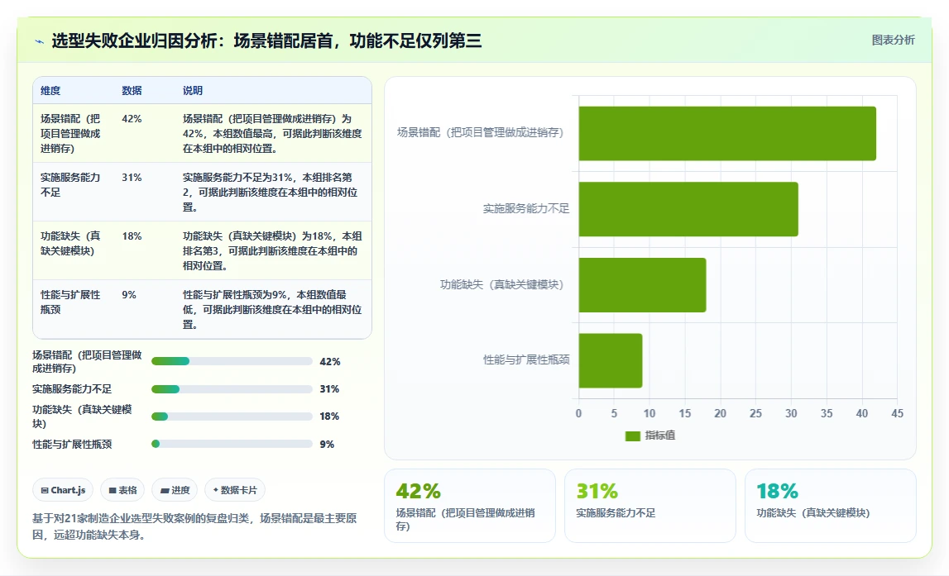Click the 说明 column header
Screen dimensions: 949x576
pos(193,91)
